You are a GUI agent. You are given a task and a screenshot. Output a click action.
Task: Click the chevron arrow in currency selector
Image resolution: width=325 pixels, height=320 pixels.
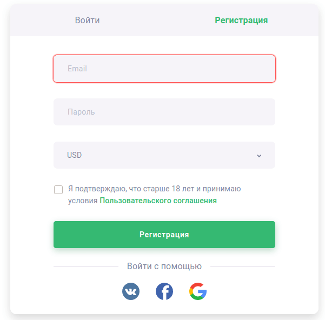pos(259,156)
